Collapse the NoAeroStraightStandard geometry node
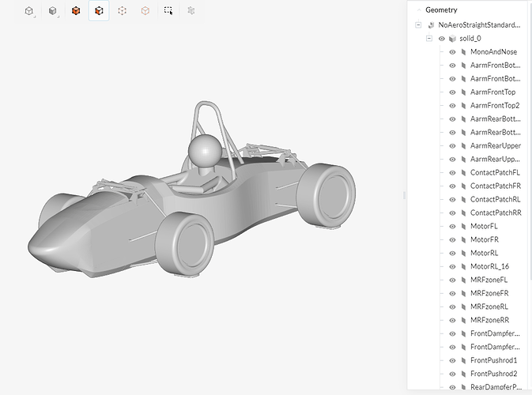 click(x=418, y=25)
